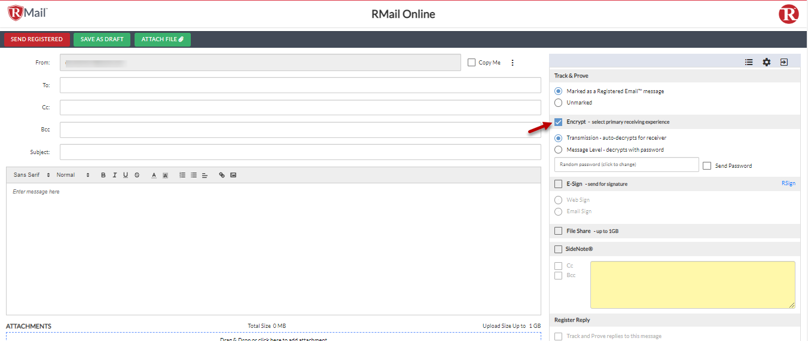Open the Normal text size dropdown
The width and height of the screenshot is (808, 341).
coord(73,175)
